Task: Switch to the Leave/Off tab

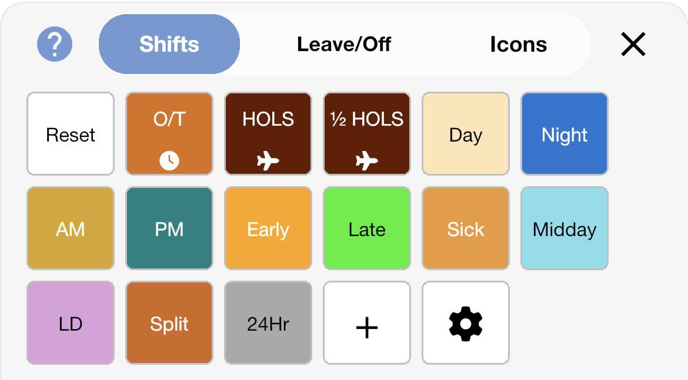Action: 344,43
